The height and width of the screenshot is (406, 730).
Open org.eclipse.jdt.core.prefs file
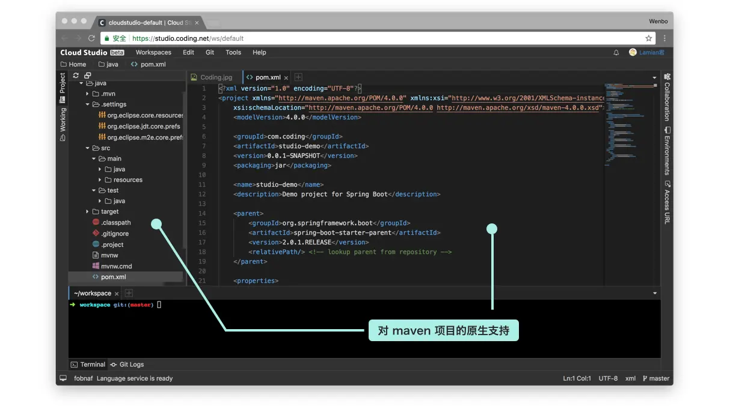(x=140, y=126)
